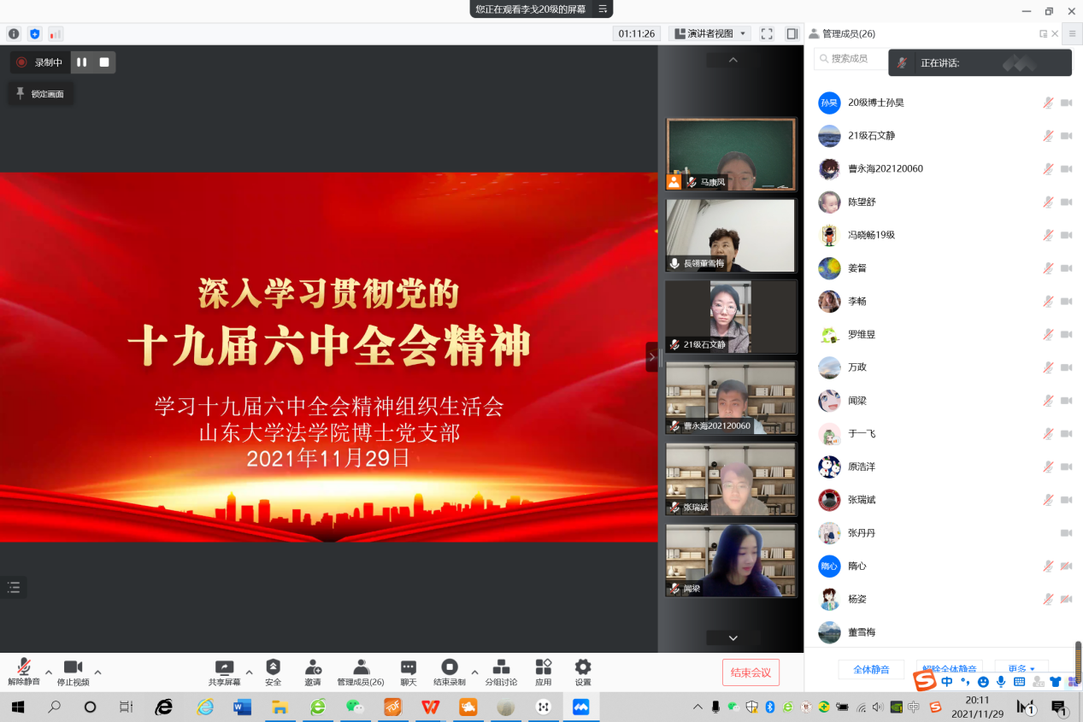Toggle 解除静音 microphone unmute
The height and width of the screenshot is (722, 1083).
pyautogui.click(x=24, y=667)
